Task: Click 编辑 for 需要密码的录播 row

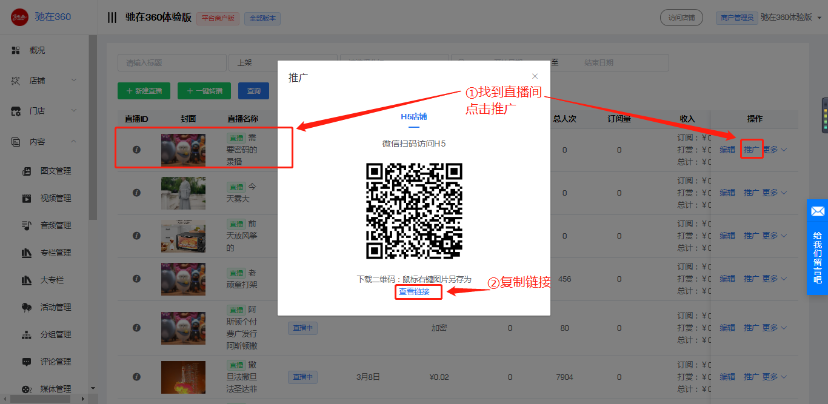Action: [727, 150]
